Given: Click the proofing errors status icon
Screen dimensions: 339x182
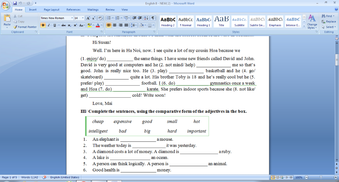Looking at the screenshot, I should click(x=44, y=177).
